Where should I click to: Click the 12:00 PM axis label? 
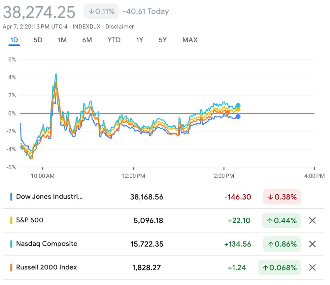tap(133, 176)
